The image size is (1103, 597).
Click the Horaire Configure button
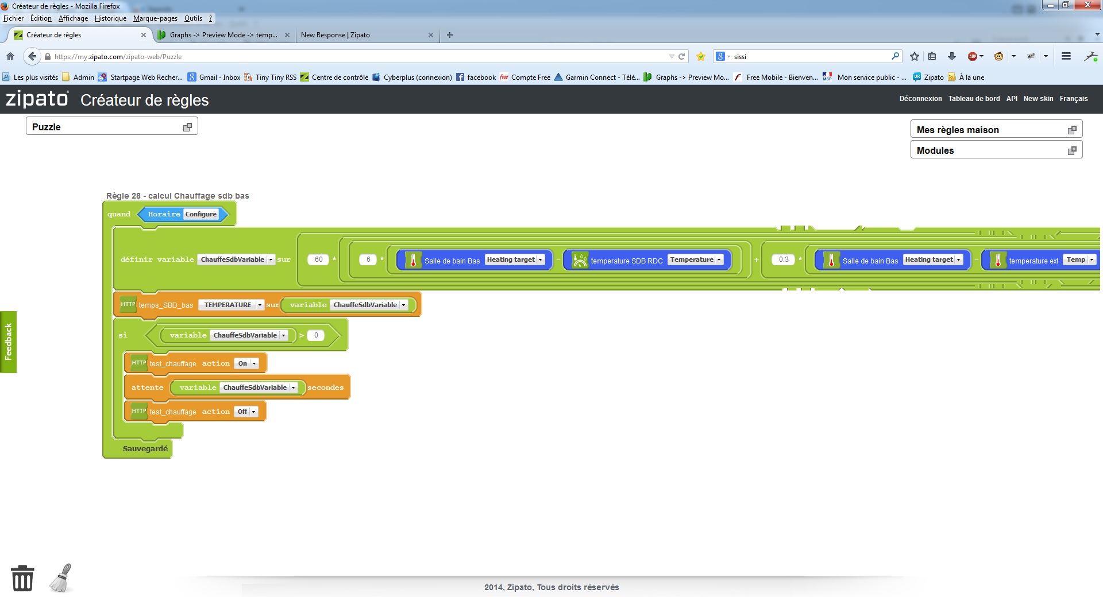pyautogui.click(x=200, y=214)
